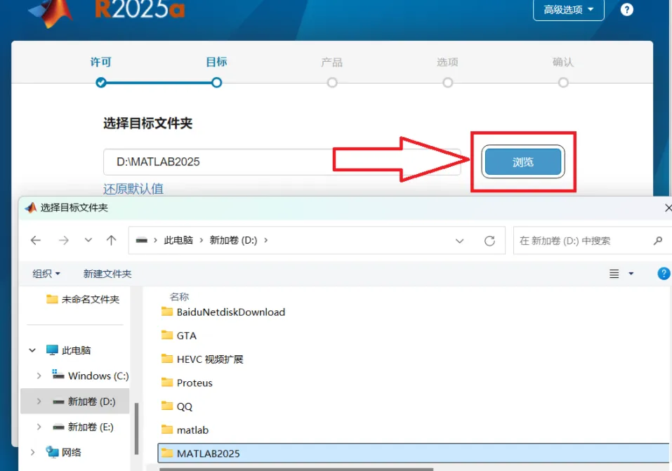The image size is (672, 471).
Task: Open the installer help question mark icon
Action: (x=626, y=9)
